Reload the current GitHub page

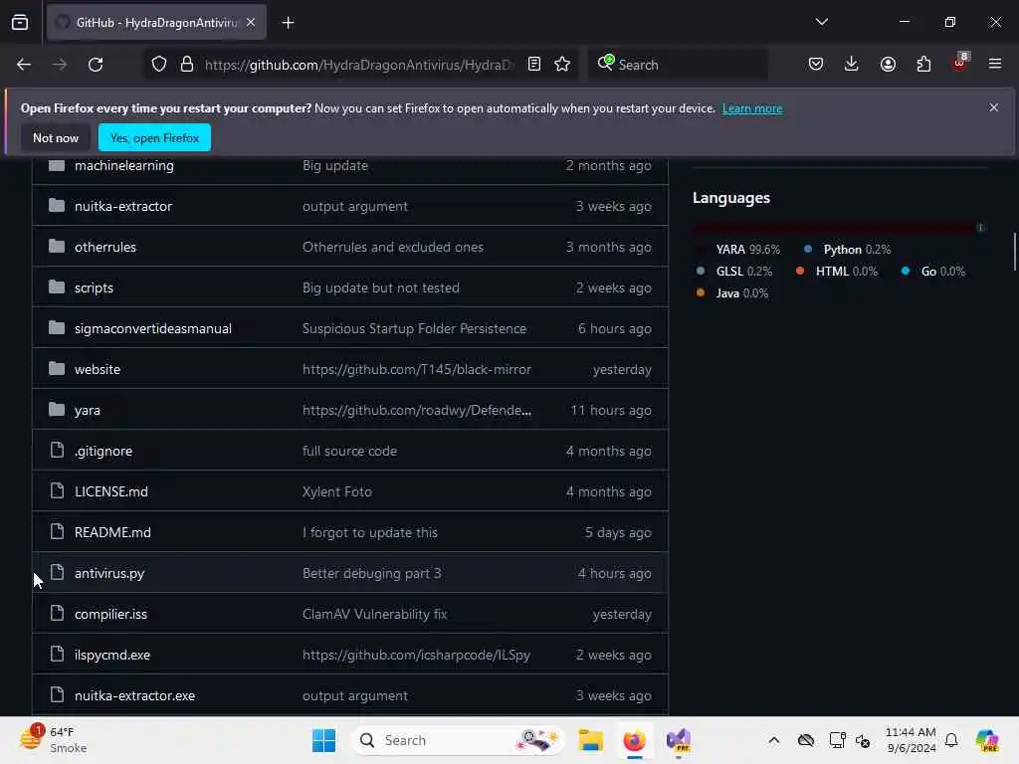96,65
